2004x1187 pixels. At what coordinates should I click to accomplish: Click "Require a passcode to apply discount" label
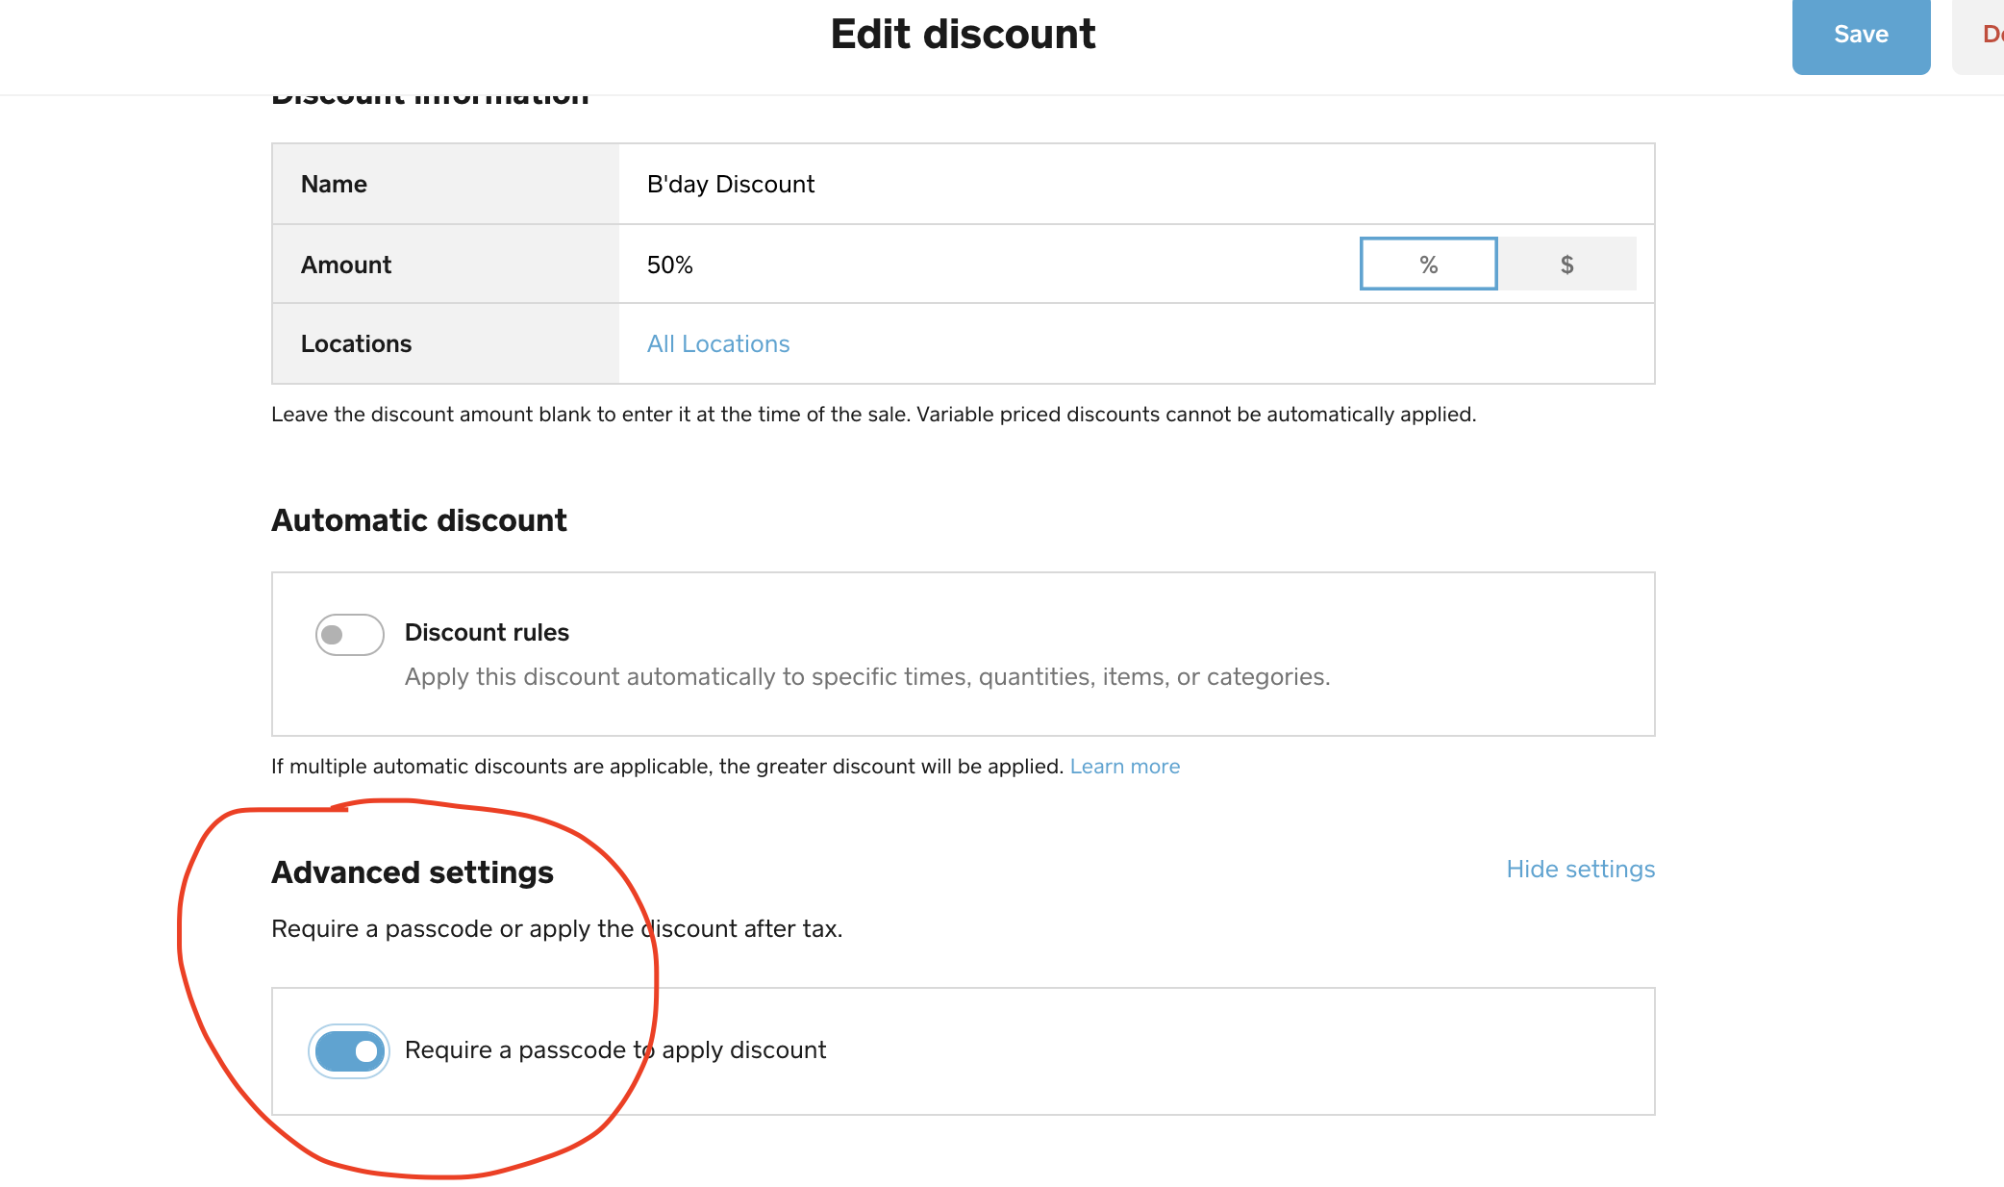[615, 1050]
